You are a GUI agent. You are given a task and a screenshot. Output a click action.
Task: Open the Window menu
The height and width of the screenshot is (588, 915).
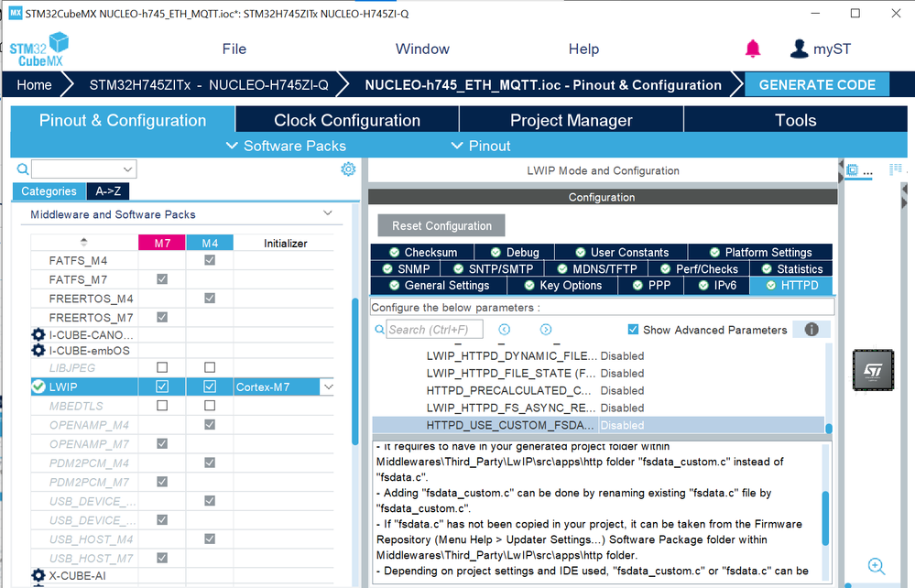[422, 49]
